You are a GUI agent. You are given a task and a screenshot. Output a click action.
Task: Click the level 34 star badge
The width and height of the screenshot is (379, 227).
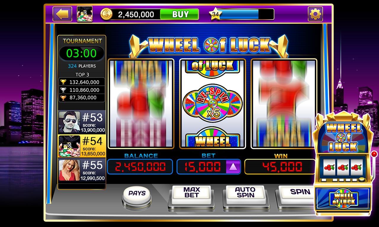point(216,14)
